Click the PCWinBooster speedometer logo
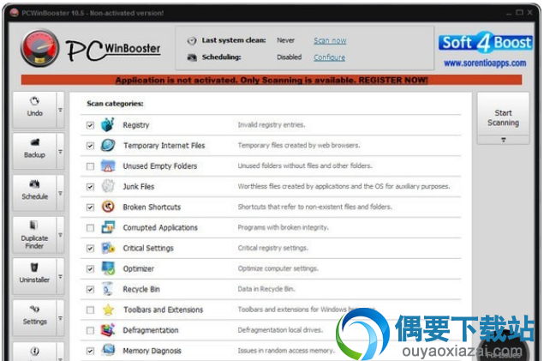 (39, 48)
